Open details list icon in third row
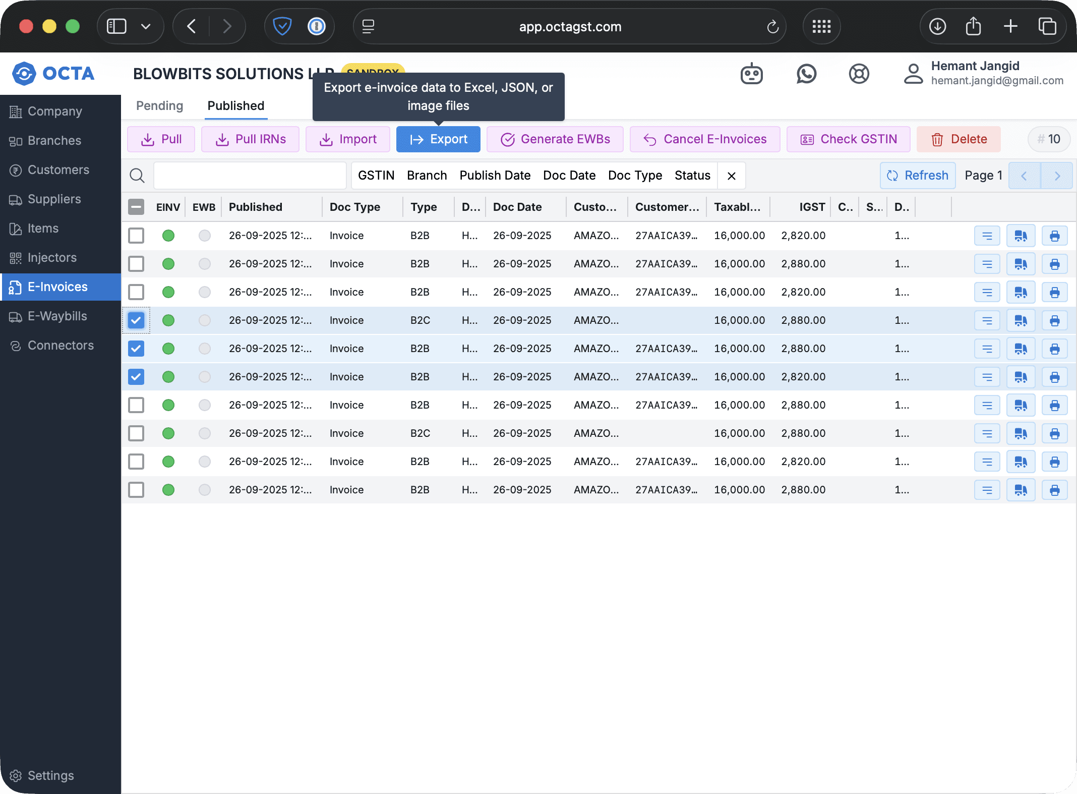 click(x=987, y=293)
